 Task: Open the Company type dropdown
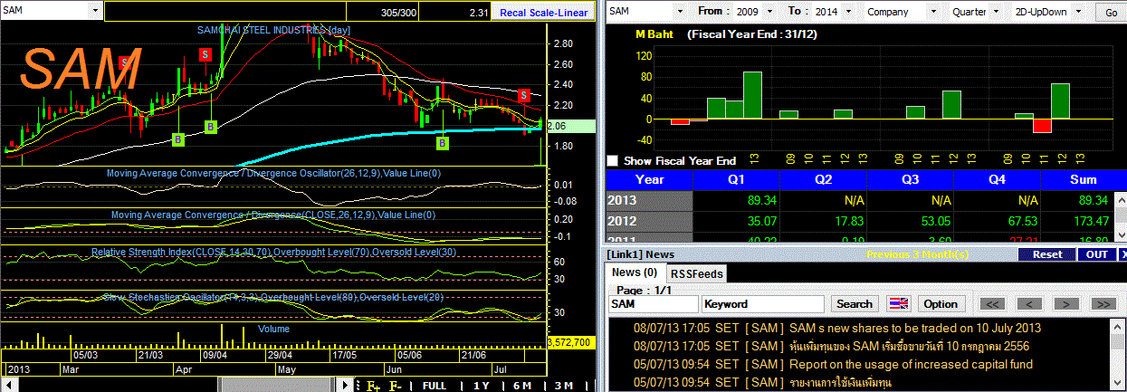click(x=934, y=12)
